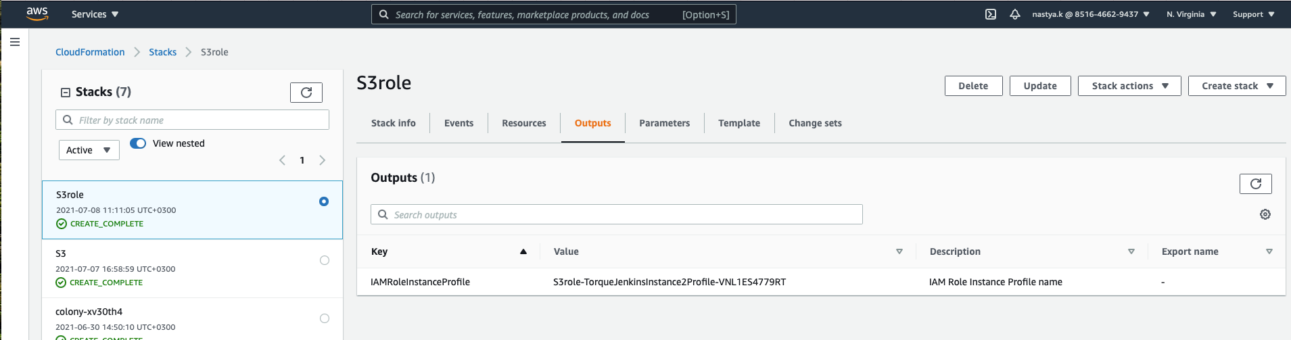Click the S3role breadcrumb text
This screenshot has height=340, width=1291.
point(214,52)
